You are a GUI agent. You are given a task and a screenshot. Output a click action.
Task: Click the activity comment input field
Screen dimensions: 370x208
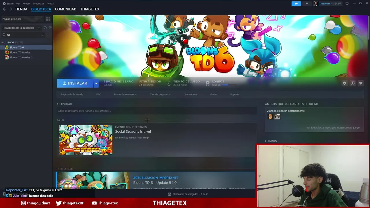pos(157,111)
